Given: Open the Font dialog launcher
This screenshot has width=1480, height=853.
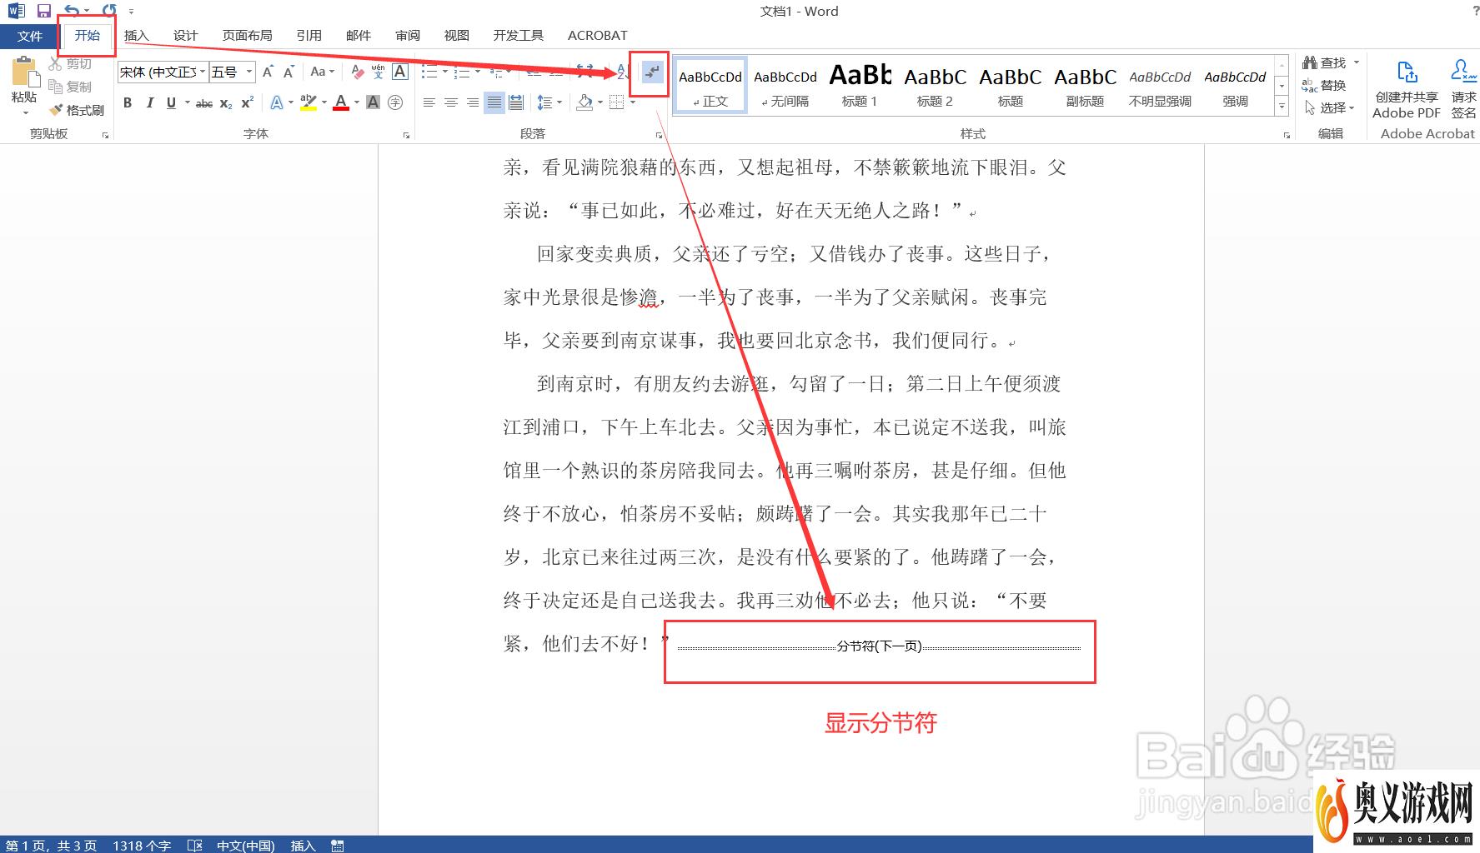Looking at the screenshot, I should pyautogui.click(x=407, y=135).
